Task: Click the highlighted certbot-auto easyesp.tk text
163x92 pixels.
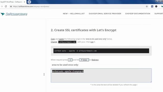Action: pyautogui.click(x=68, y=71)
